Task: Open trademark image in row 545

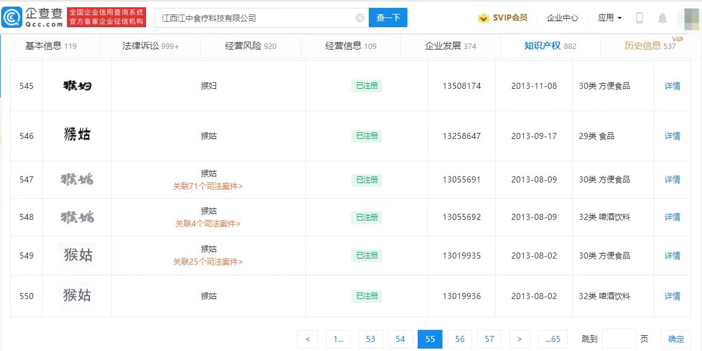Action: click(x=77, y=85)
